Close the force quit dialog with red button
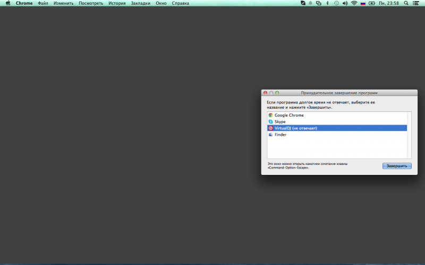This screenshot has width=425, height=265. 265,93
